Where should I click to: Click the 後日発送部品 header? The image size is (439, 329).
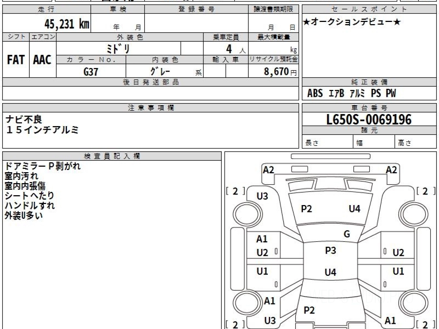pyautogui.click(x=150, y=82)
